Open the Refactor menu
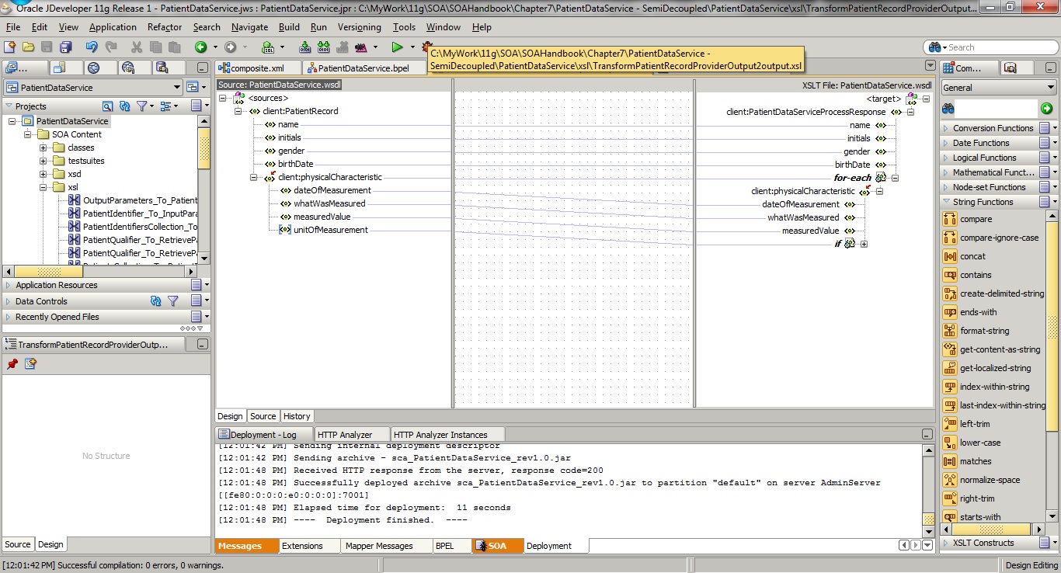The image size is (1061, 573). click(x=165, y=27)
